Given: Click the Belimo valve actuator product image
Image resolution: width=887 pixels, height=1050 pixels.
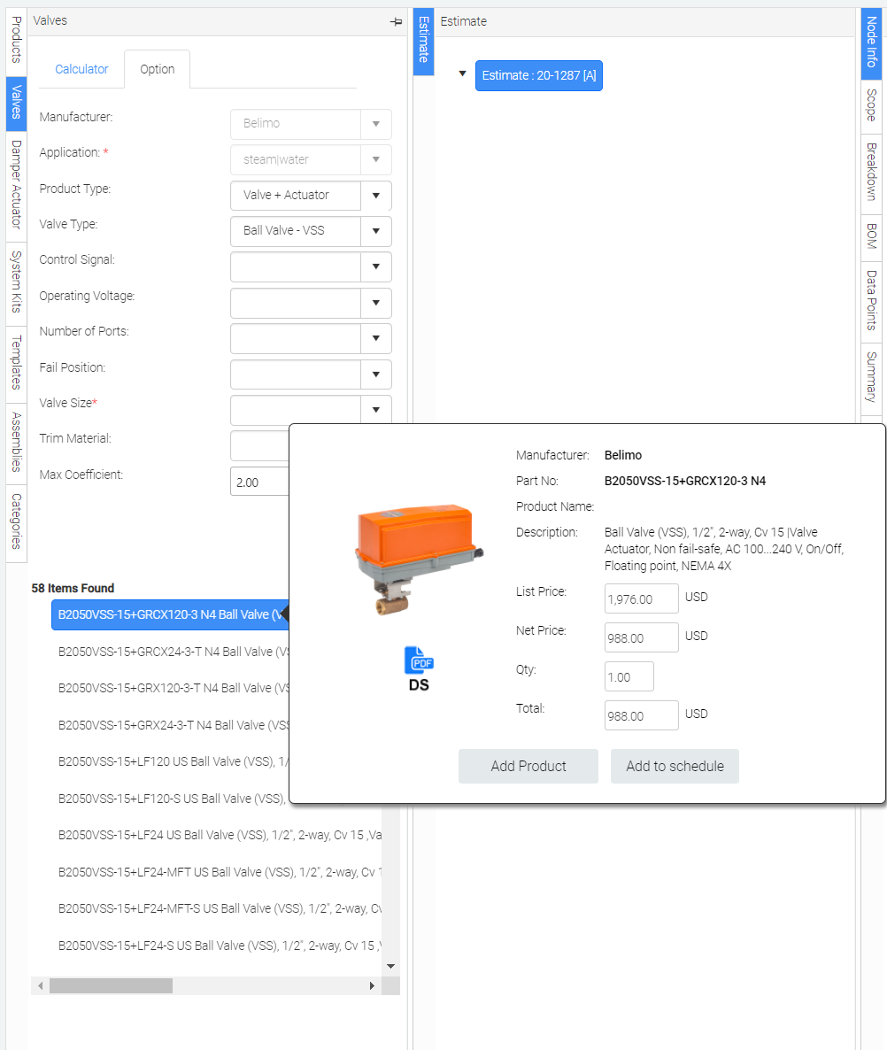Looking at the screenshot, I should tap(419, 560).
